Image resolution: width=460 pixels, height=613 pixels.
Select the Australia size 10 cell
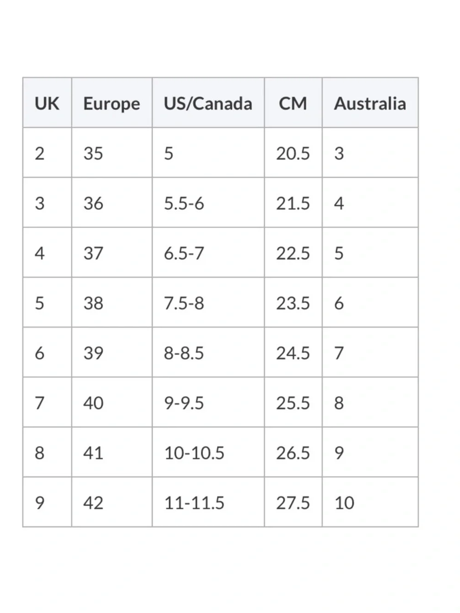pyautogui.click(x=370, y=502)
